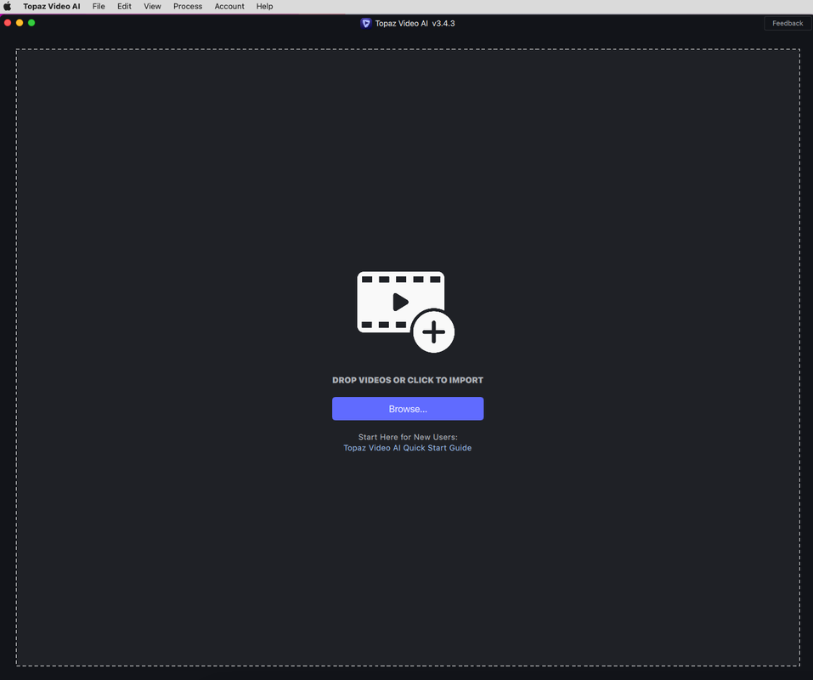The width and height of the screenshot is (813, 680).
Task: Click inside the dashed drop zone area
Action: click(x=408, y=156)
